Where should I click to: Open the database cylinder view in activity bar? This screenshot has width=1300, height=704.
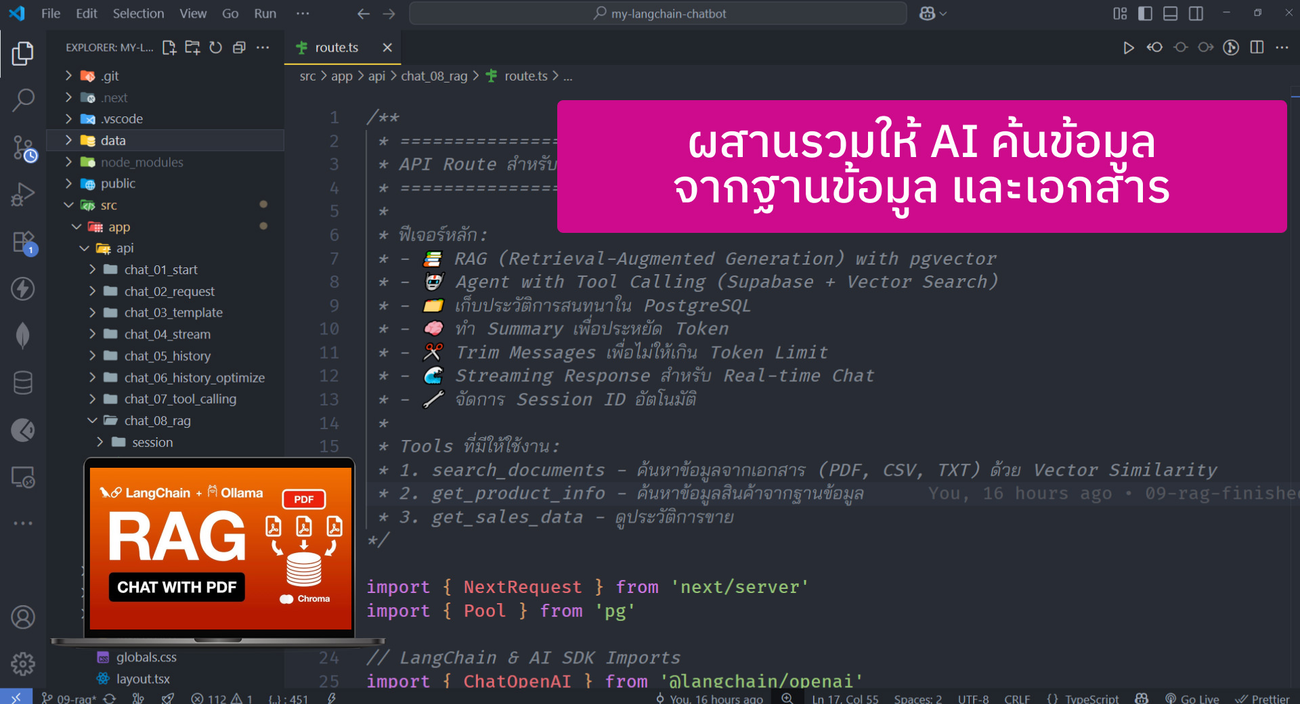pyautogui.click(x=23, y=382)
